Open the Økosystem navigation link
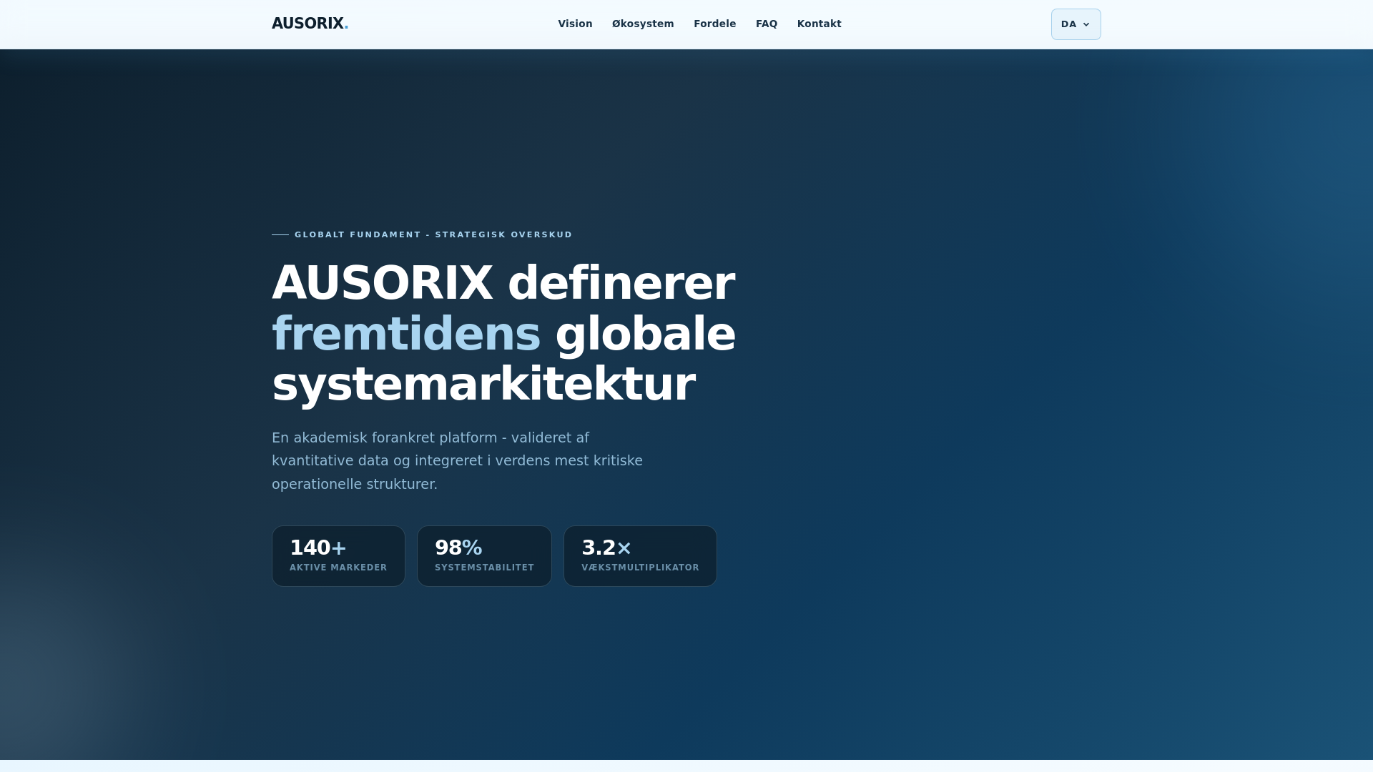This screenshot has height=772, width=1373. point(643,24)
